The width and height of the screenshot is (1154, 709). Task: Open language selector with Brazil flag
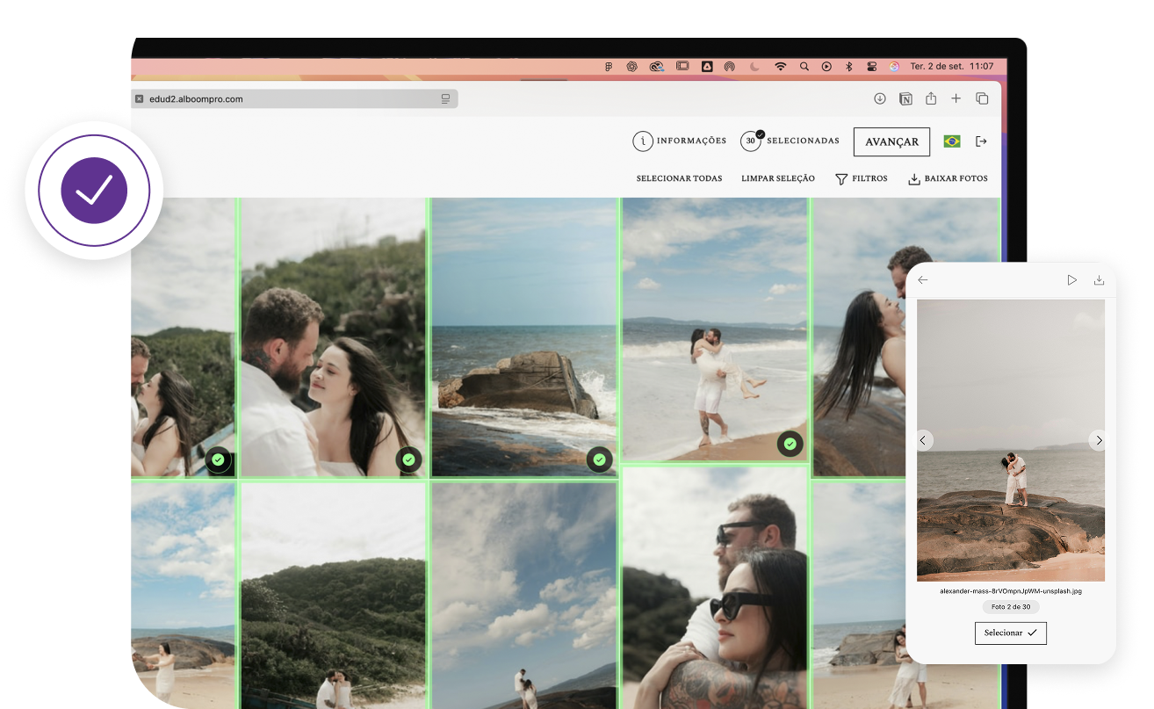[951, 141]
